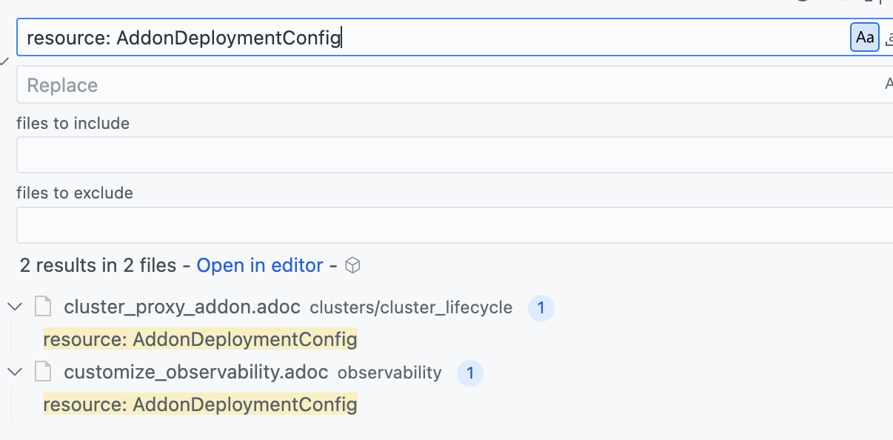The height and width of the screenshot is (440, 893).
Task: Toggle the Match Case (Aa) option
Action: (864, 37)
